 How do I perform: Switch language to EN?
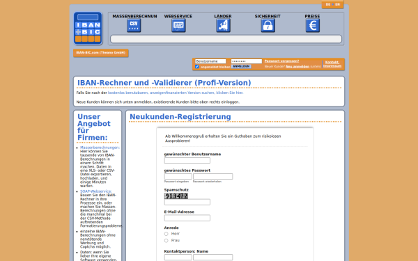[x=337, y=4]
